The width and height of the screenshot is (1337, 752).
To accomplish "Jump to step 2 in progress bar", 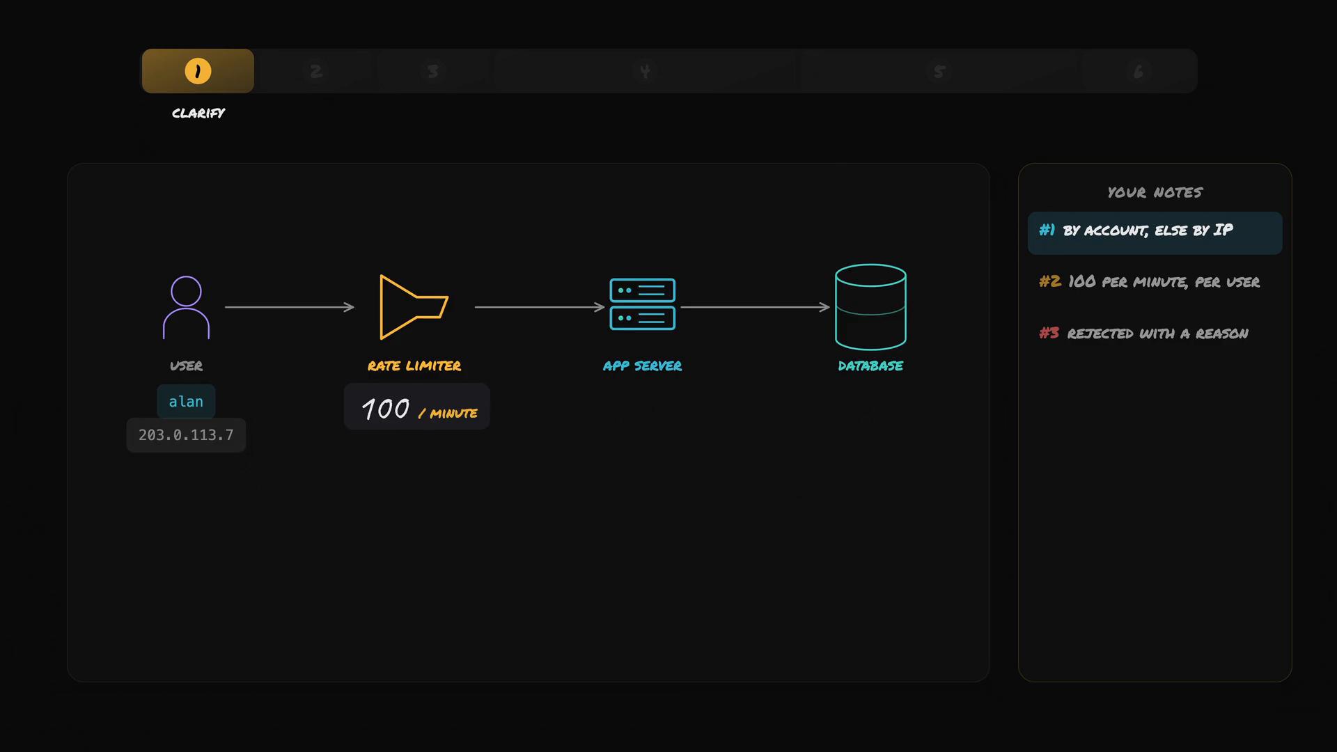I will pyautogui.click(x=316, y=71).
